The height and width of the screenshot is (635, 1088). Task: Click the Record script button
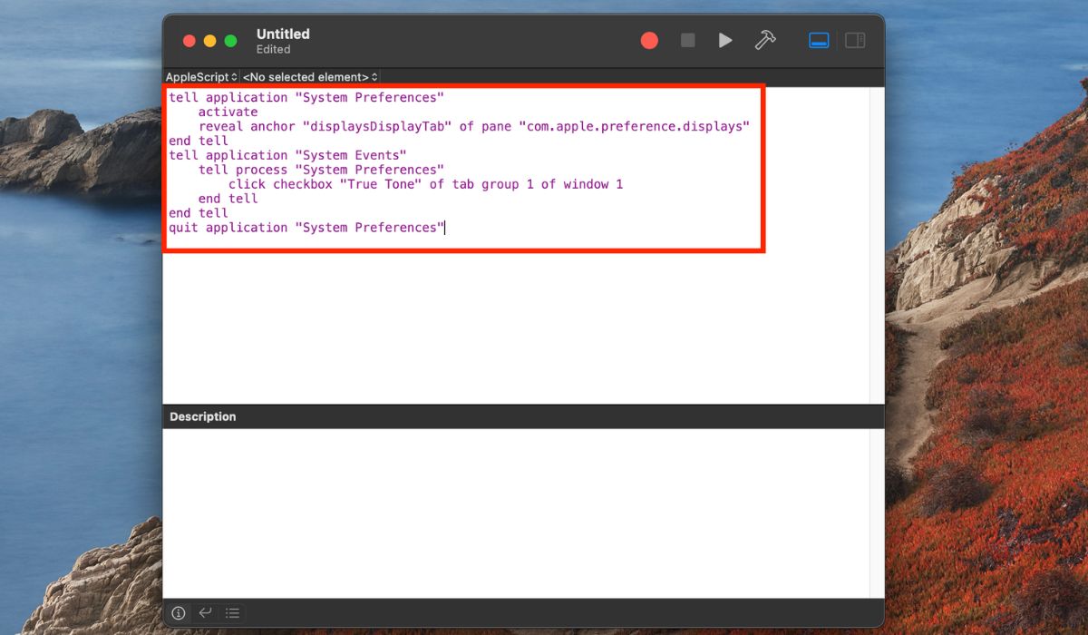tap(649, 40)
